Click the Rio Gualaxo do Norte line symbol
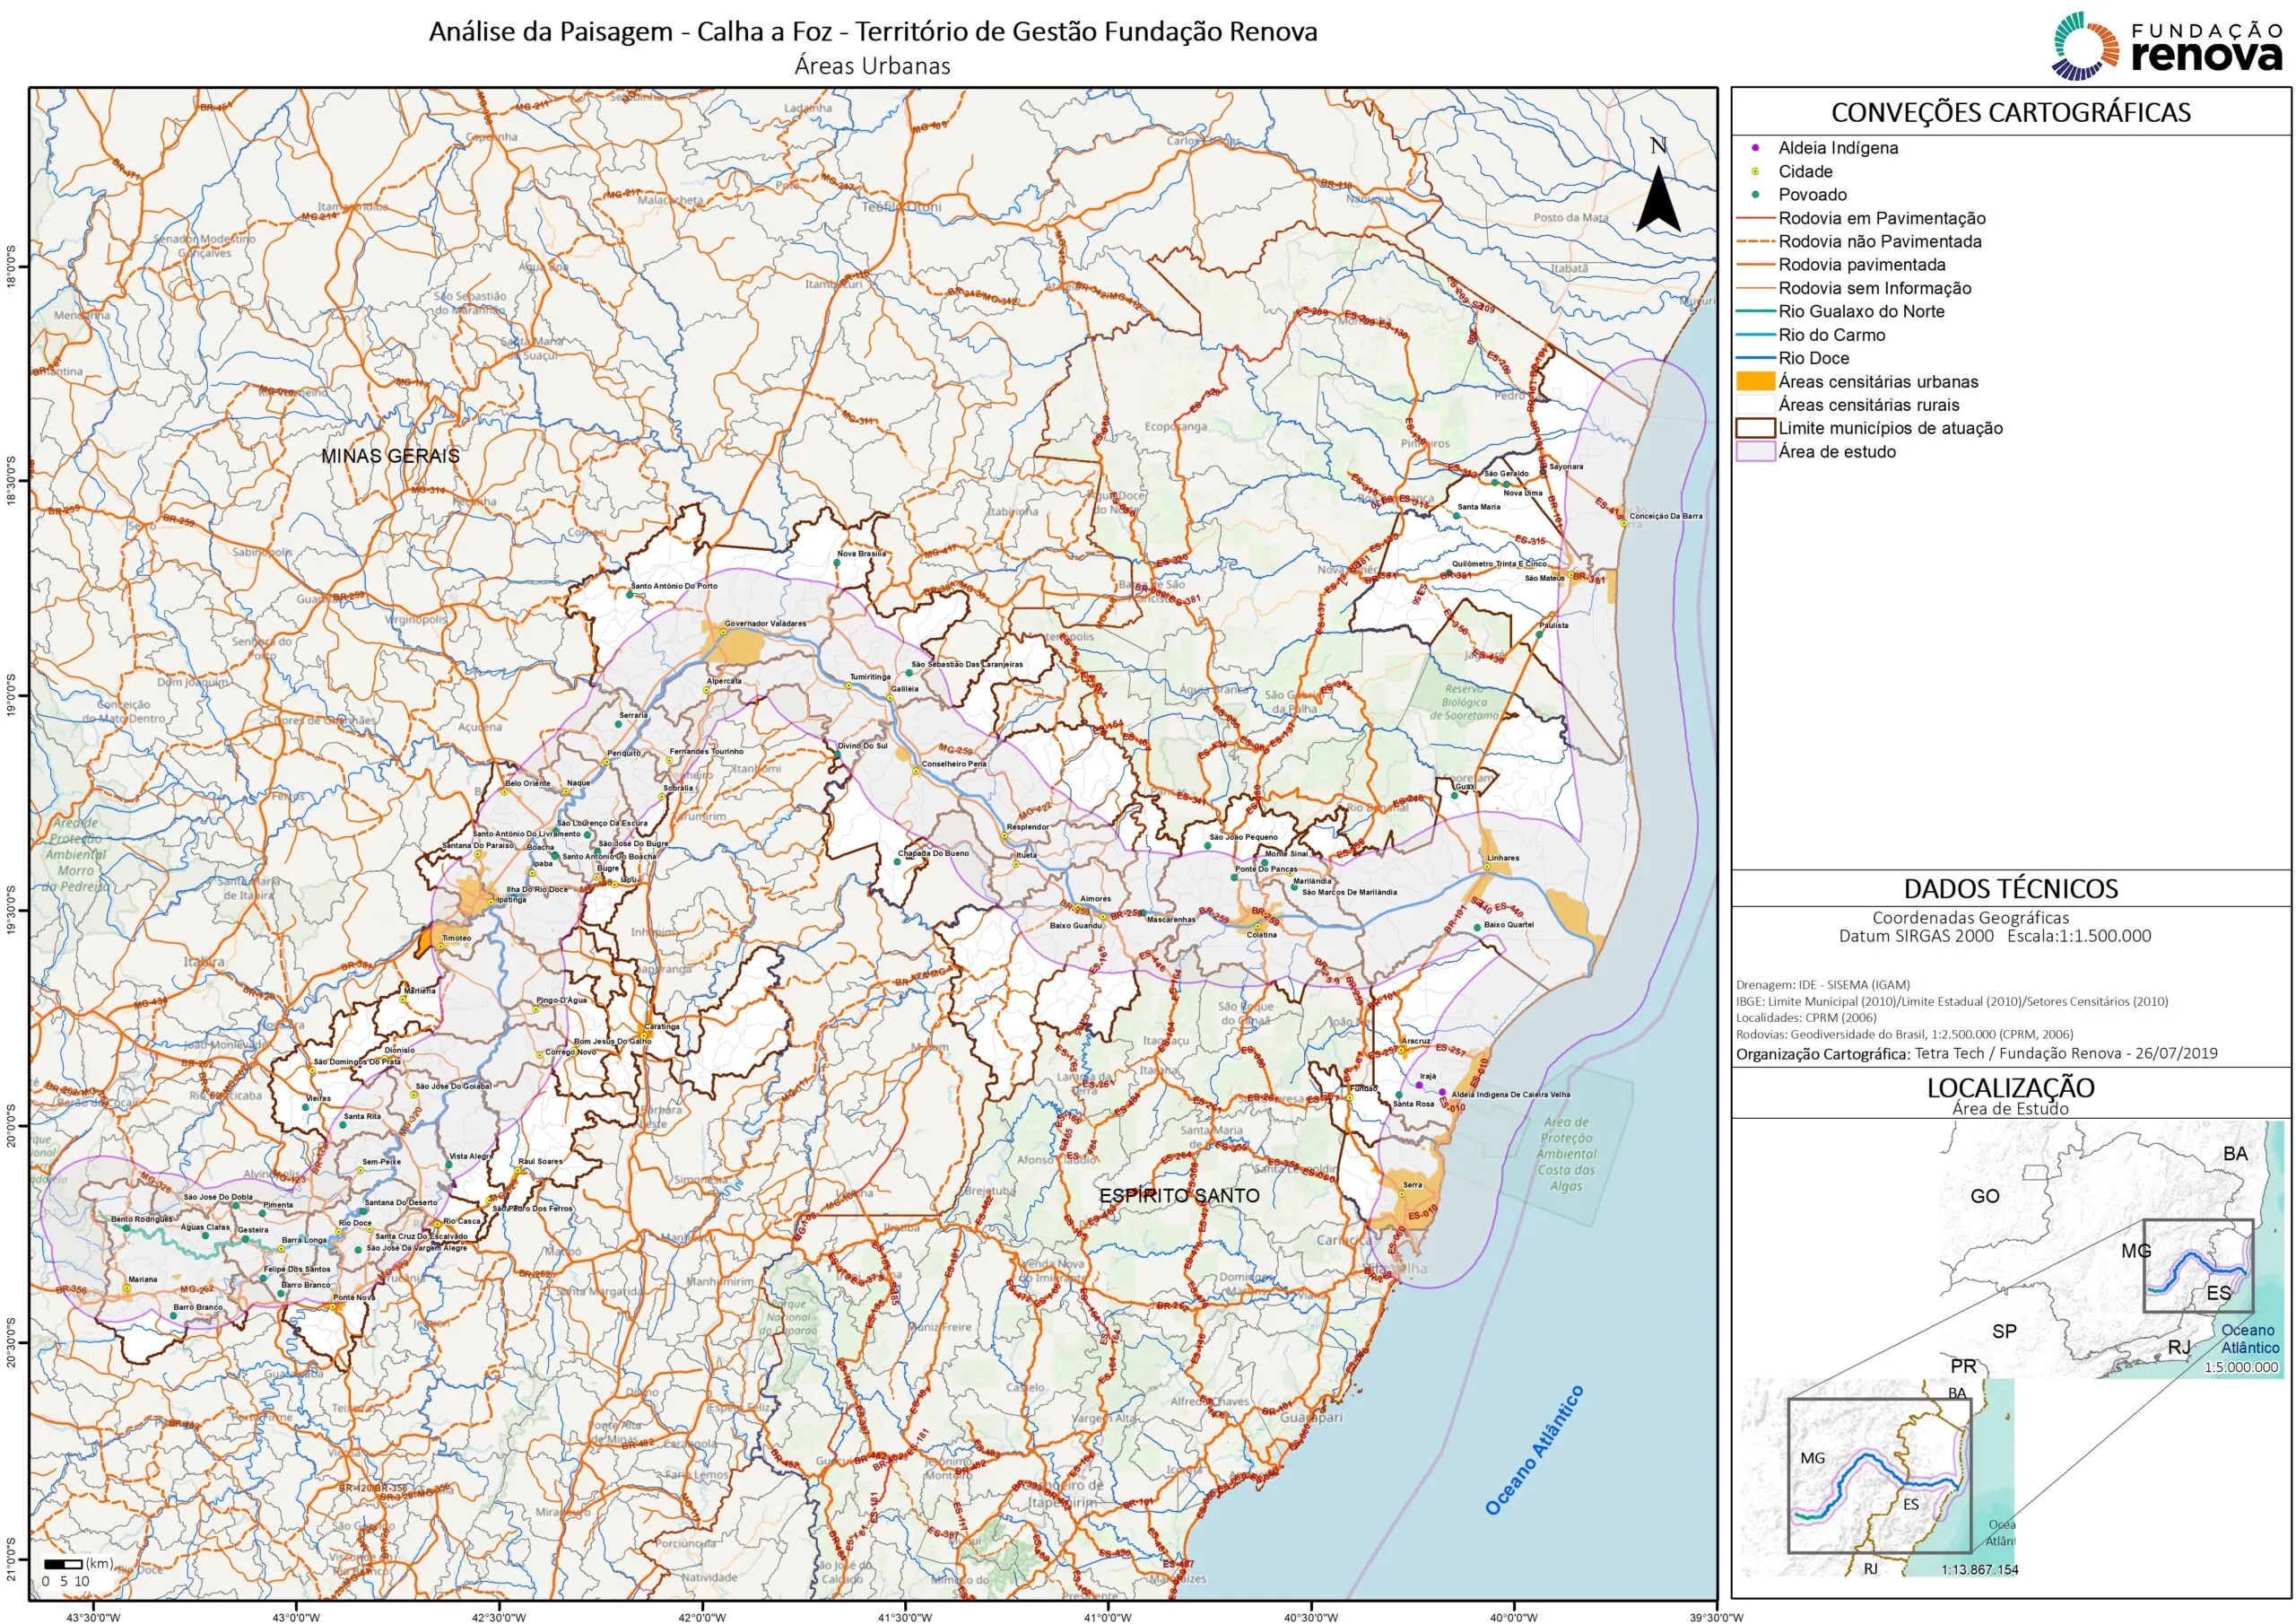The height and width of the screenshot is (1624, 2296). tap(1756, 311)
